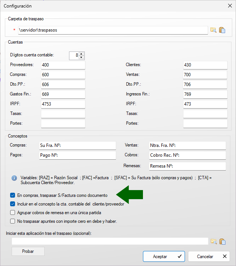Click paste icon next to transfer folder path
This screenshot has height=266, width=236.
point(222,30)
